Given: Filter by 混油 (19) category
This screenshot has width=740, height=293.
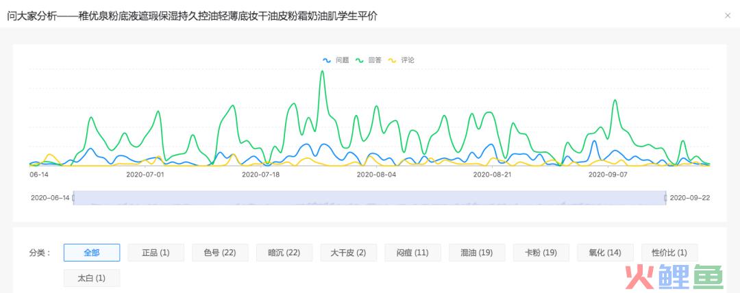Looking at the screenshot, I should tap(477, 253).
